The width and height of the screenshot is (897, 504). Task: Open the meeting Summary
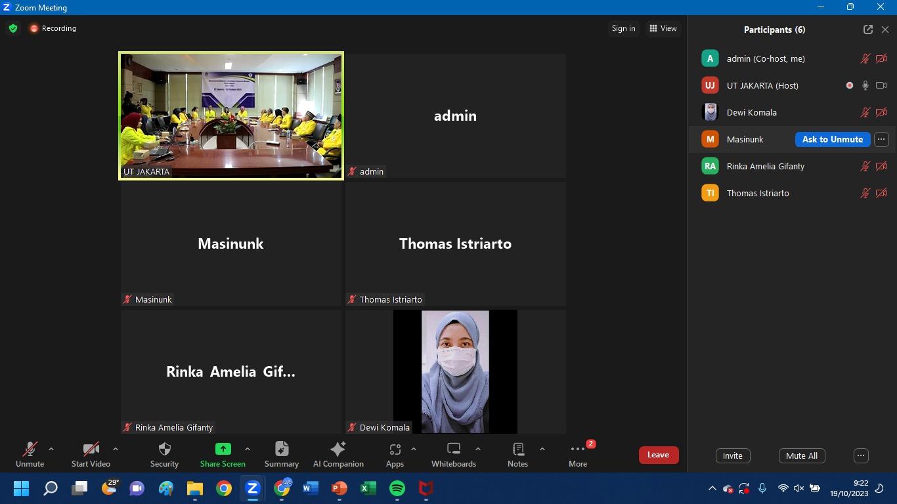pos(282,455)
